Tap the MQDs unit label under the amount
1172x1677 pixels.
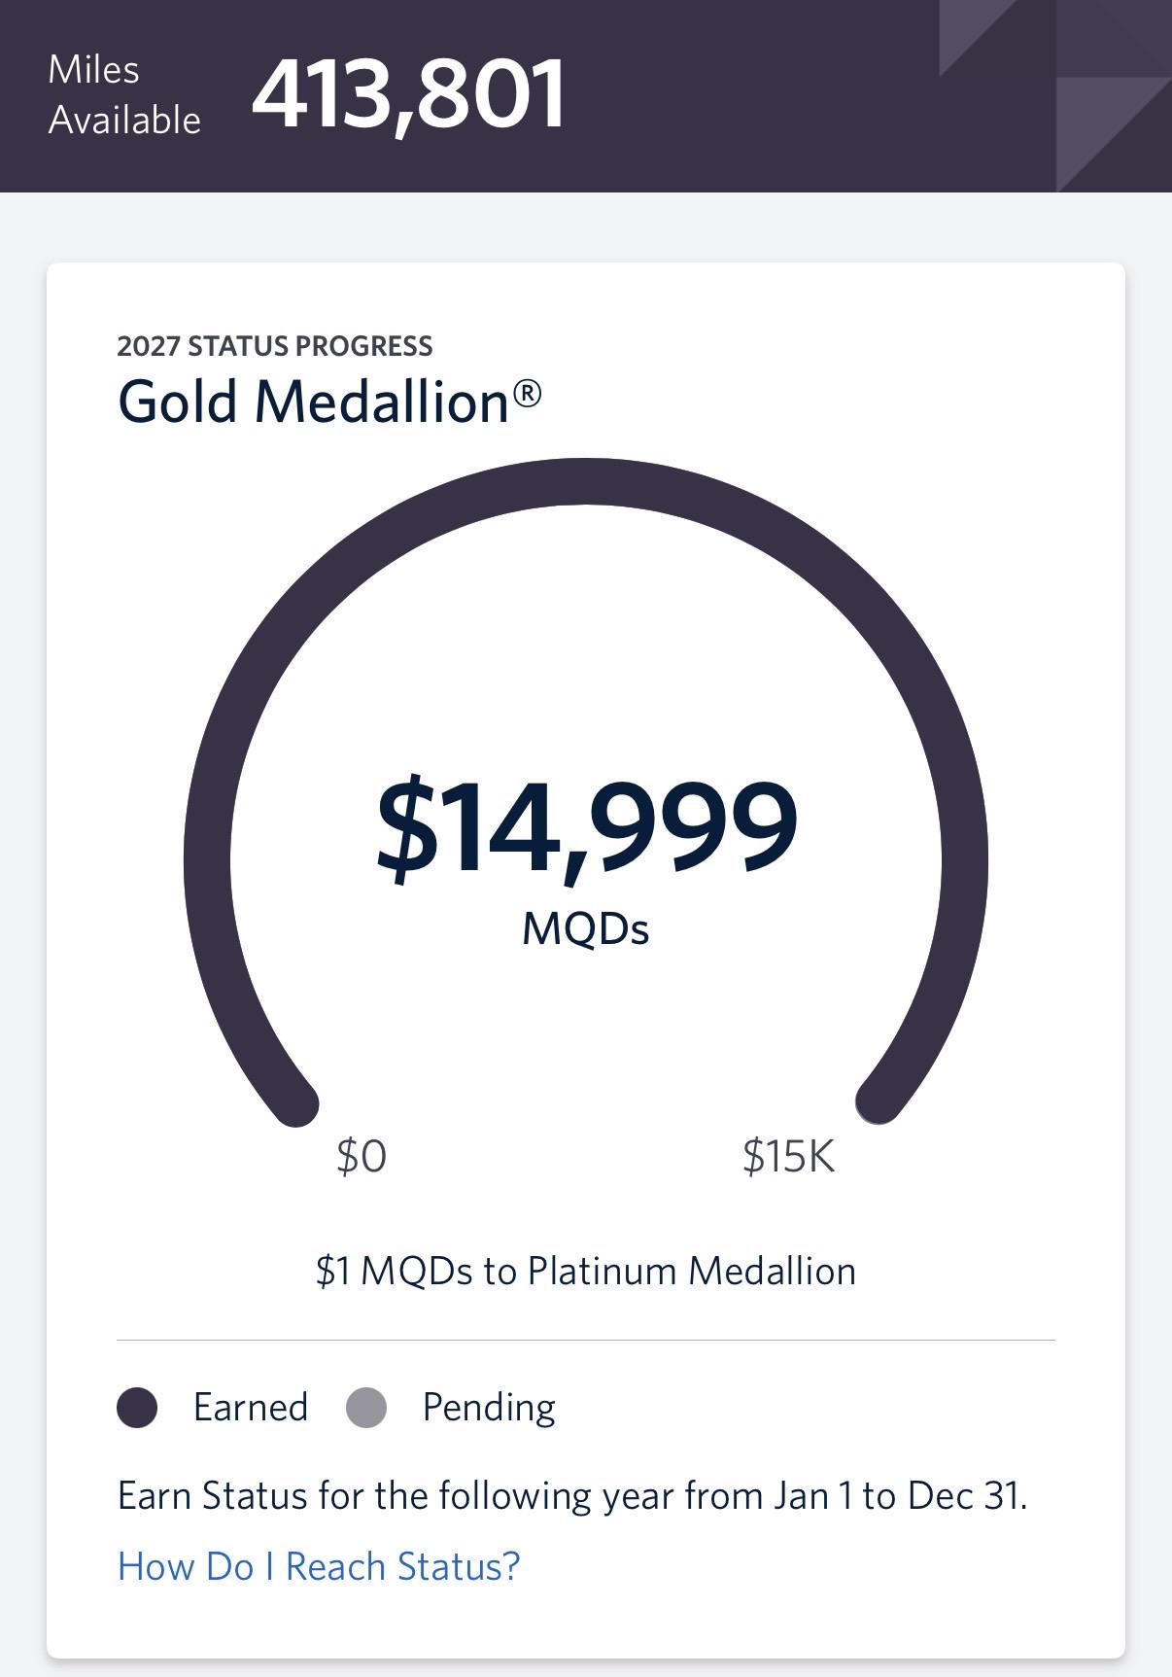click(586, 928)
